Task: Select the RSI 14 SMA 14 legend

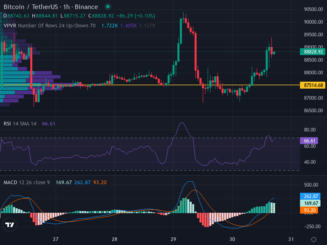Action: [20, 124]
